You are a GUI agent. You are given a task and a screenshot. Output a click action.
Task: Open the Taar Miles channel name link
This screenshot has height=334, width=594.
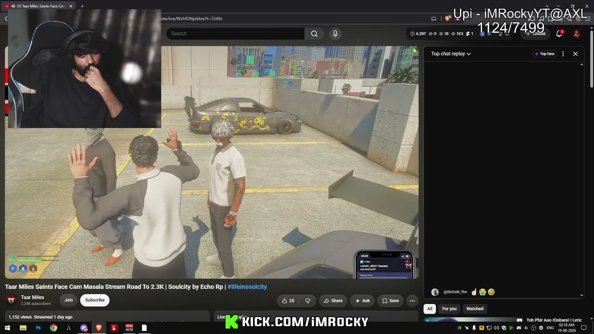[x=32, y=297]
